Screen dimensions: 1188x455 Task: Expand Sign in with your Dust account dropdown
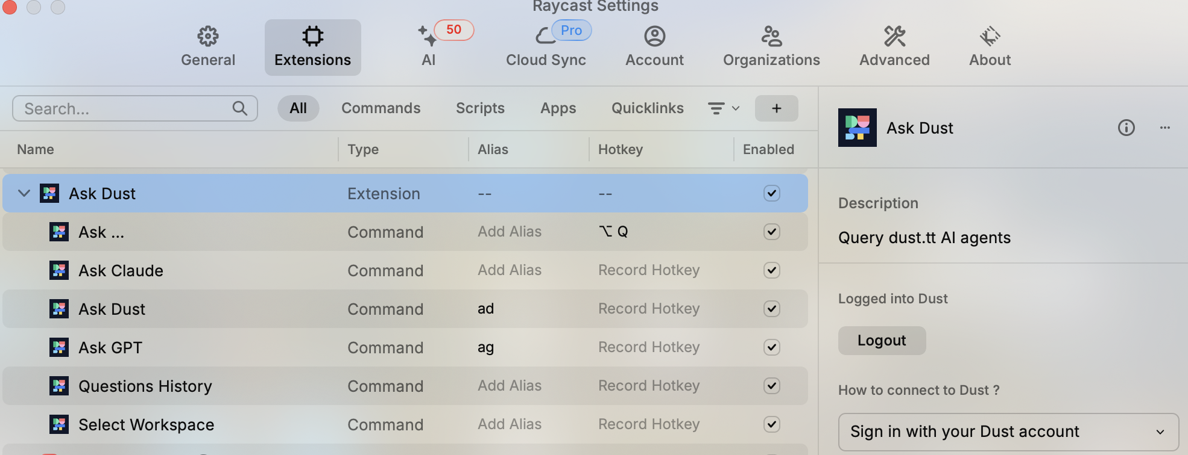coord(1008,432)
